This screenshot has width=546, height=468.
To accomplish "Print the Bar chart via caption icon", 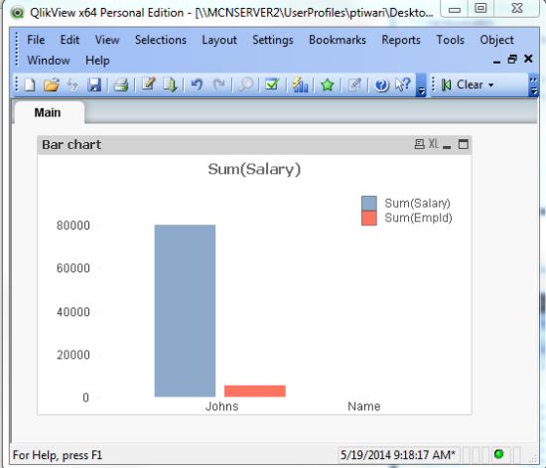I will click(419, 144).
